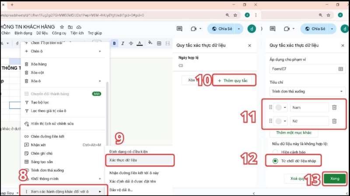Star the spreadsheet next to the title

[x=62, y=27]
